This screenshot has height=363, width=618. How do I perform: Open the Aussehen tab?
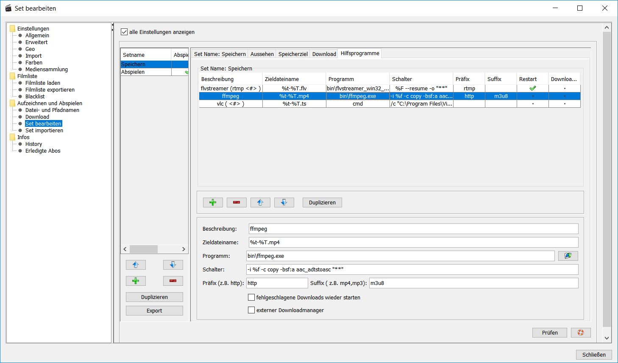pos(262,54)
